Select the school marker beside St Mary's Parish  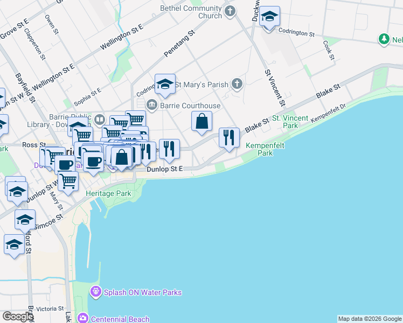click(x=165, y=86)
